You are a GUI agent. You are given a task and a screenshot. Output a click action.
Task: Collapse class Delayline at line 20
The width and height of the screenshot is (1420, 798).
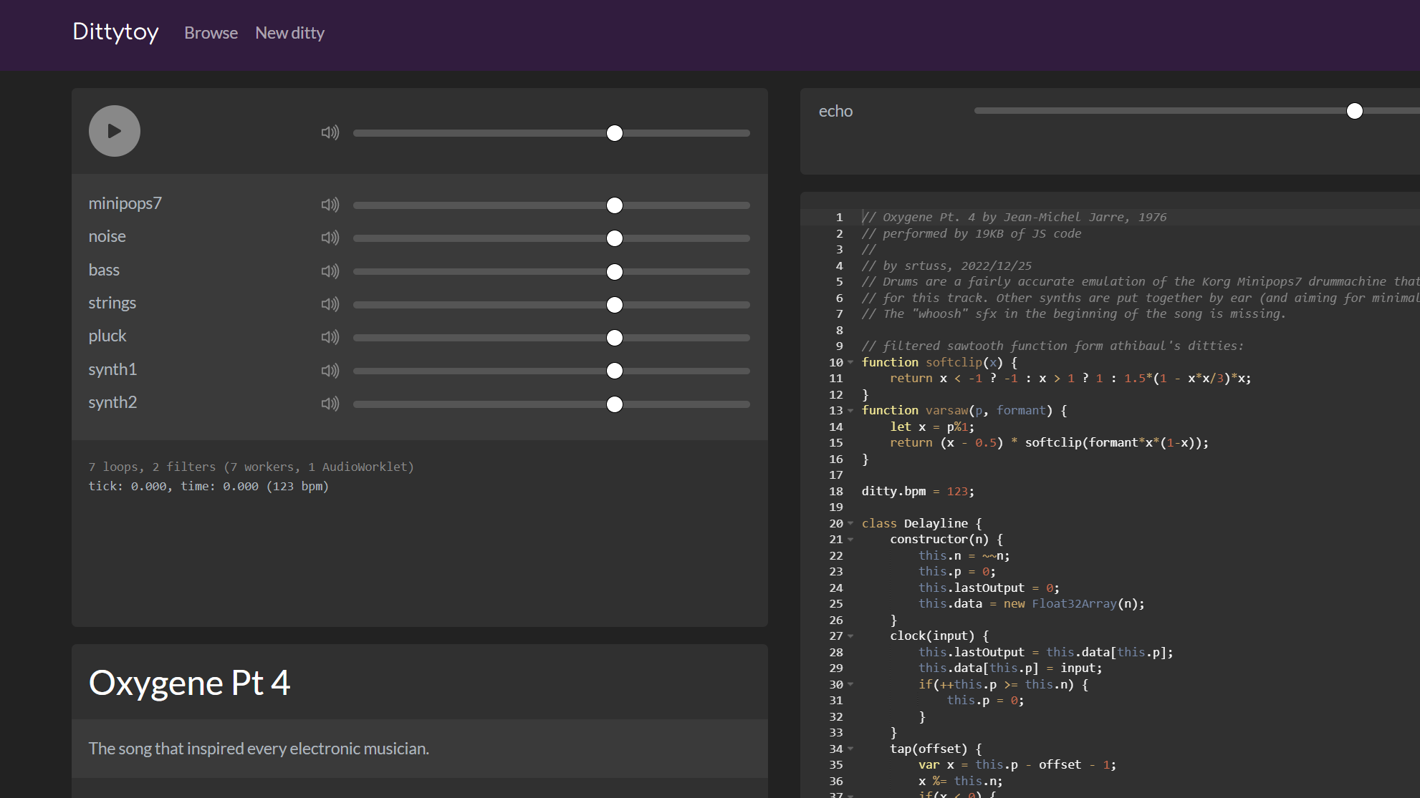pos(850,523)
